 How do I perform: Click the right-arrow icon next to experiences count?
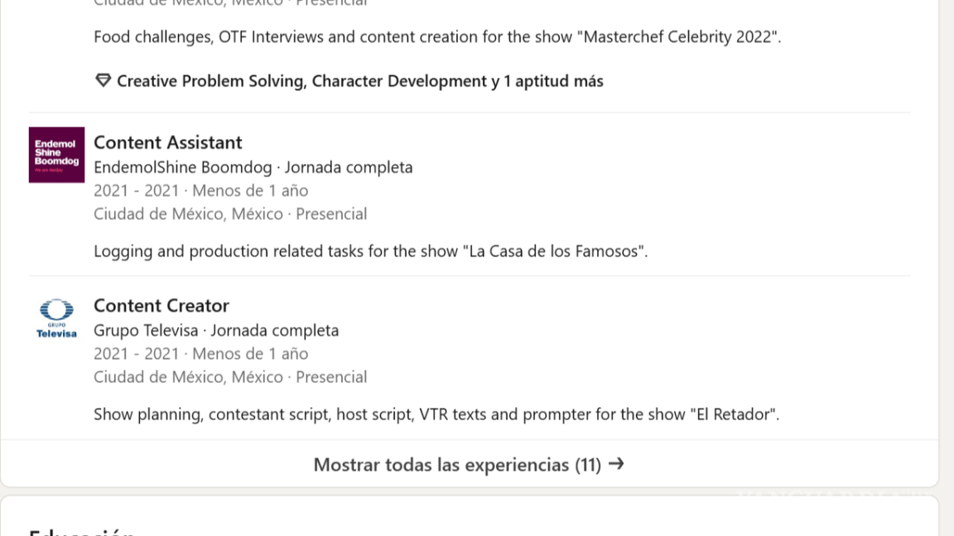[x=615, y=465]
